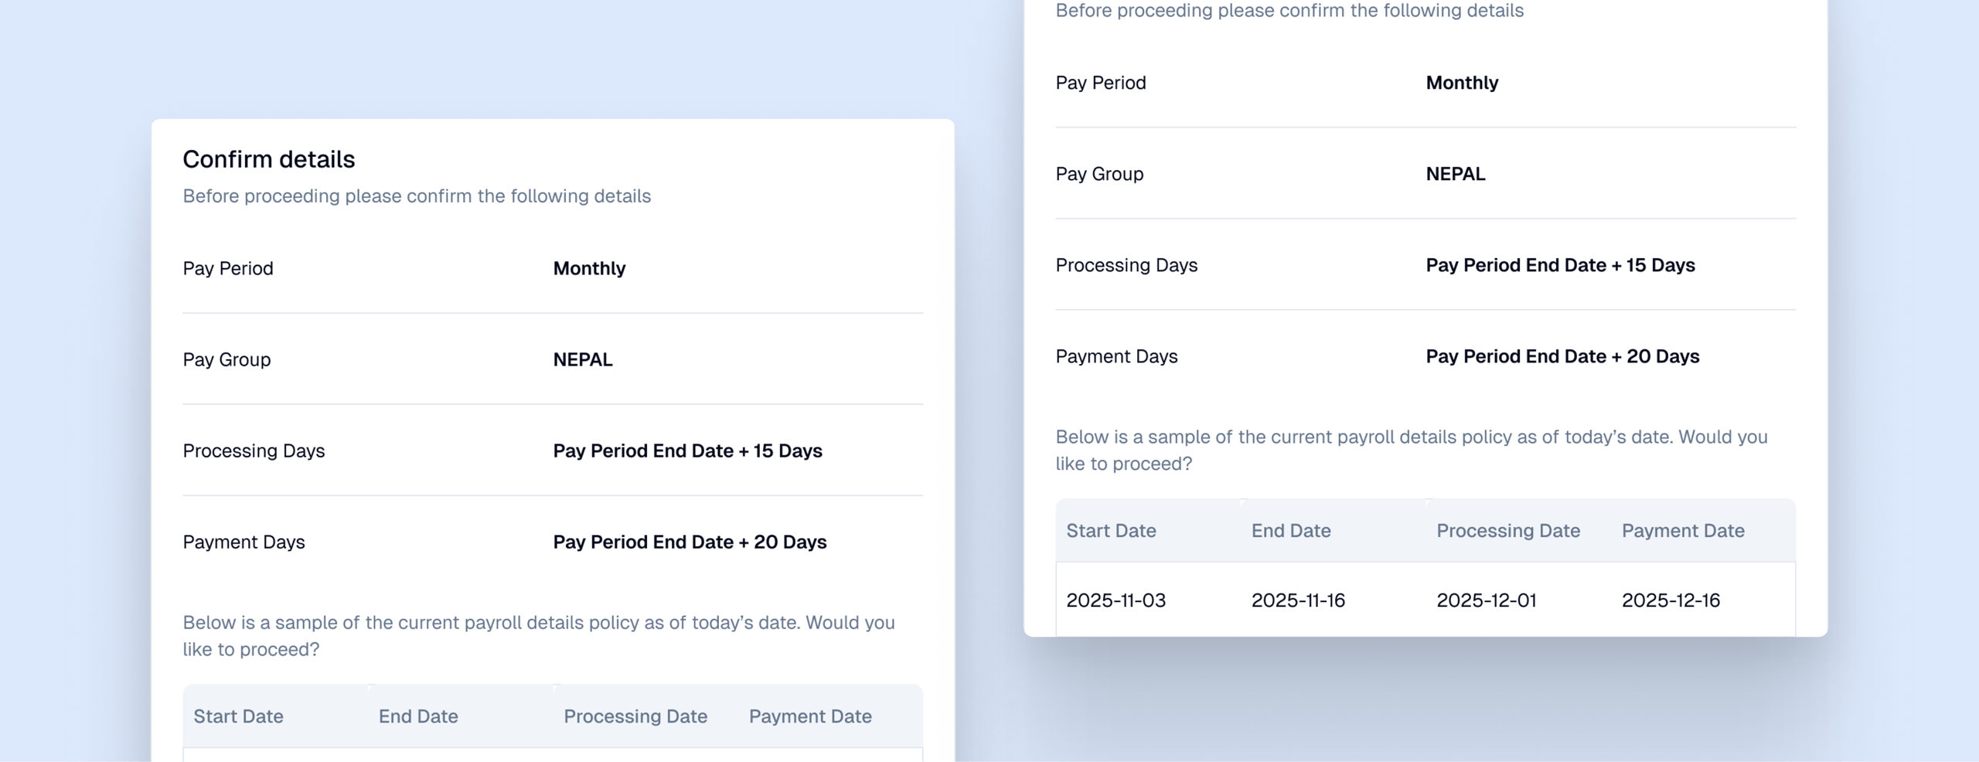Click the subtitle under the Confirm details heading
The height and width of the screenshot is (762, 1979).
(417, 196)
